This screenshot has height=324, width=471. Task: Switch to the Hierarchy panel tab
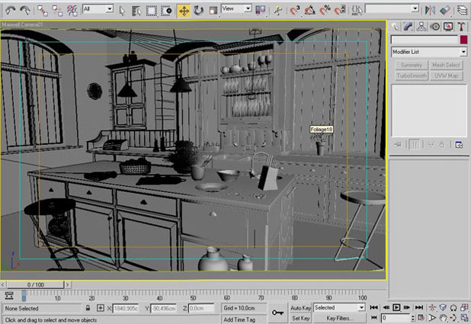[421, 27]
